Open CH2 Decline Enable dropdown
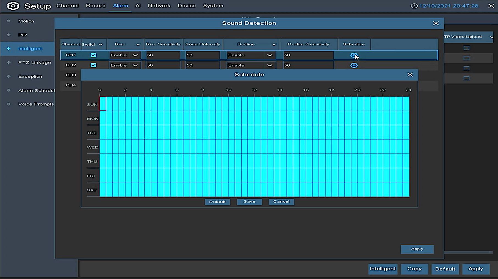Image resolution: width=498 pixels, height=279 pixels. [251, 65]
